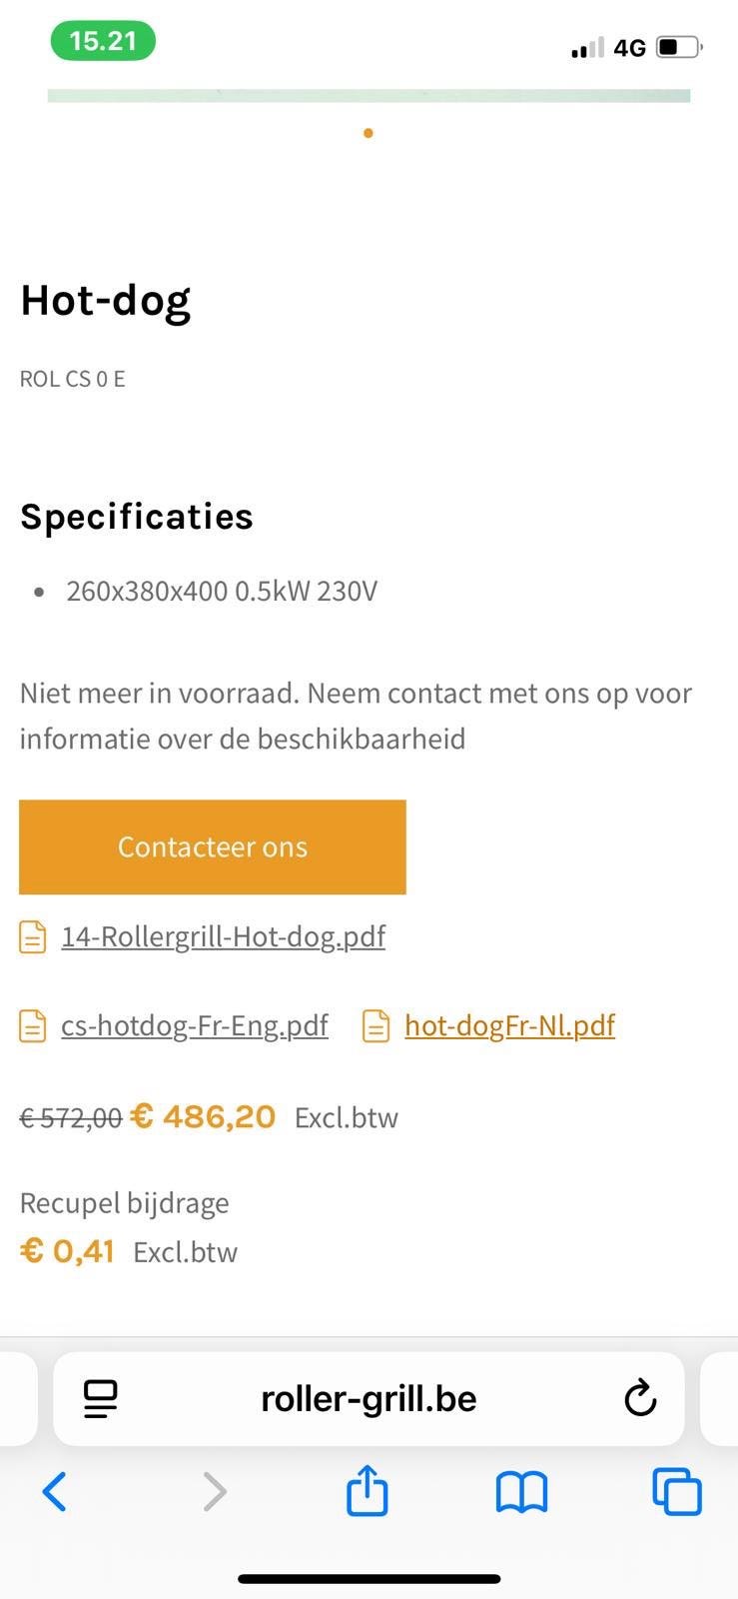The image size is (738, 1599).
Task: Click document icon beside hot-dogFr-Nl.pdf
Action: pos(375,1026)
